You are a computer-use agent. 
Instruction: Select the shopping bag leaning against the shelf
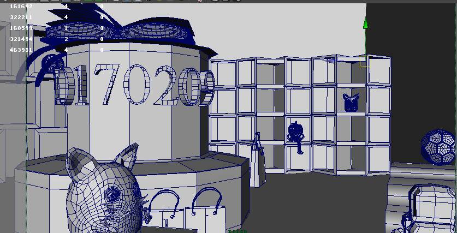pyautogui.click(x=258, y=160)
